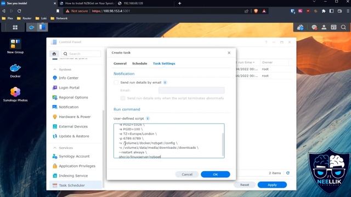Open External Devices in the sidebar
Image resolution: width=351 pixels, height=197 pixels.
(73, 126)
